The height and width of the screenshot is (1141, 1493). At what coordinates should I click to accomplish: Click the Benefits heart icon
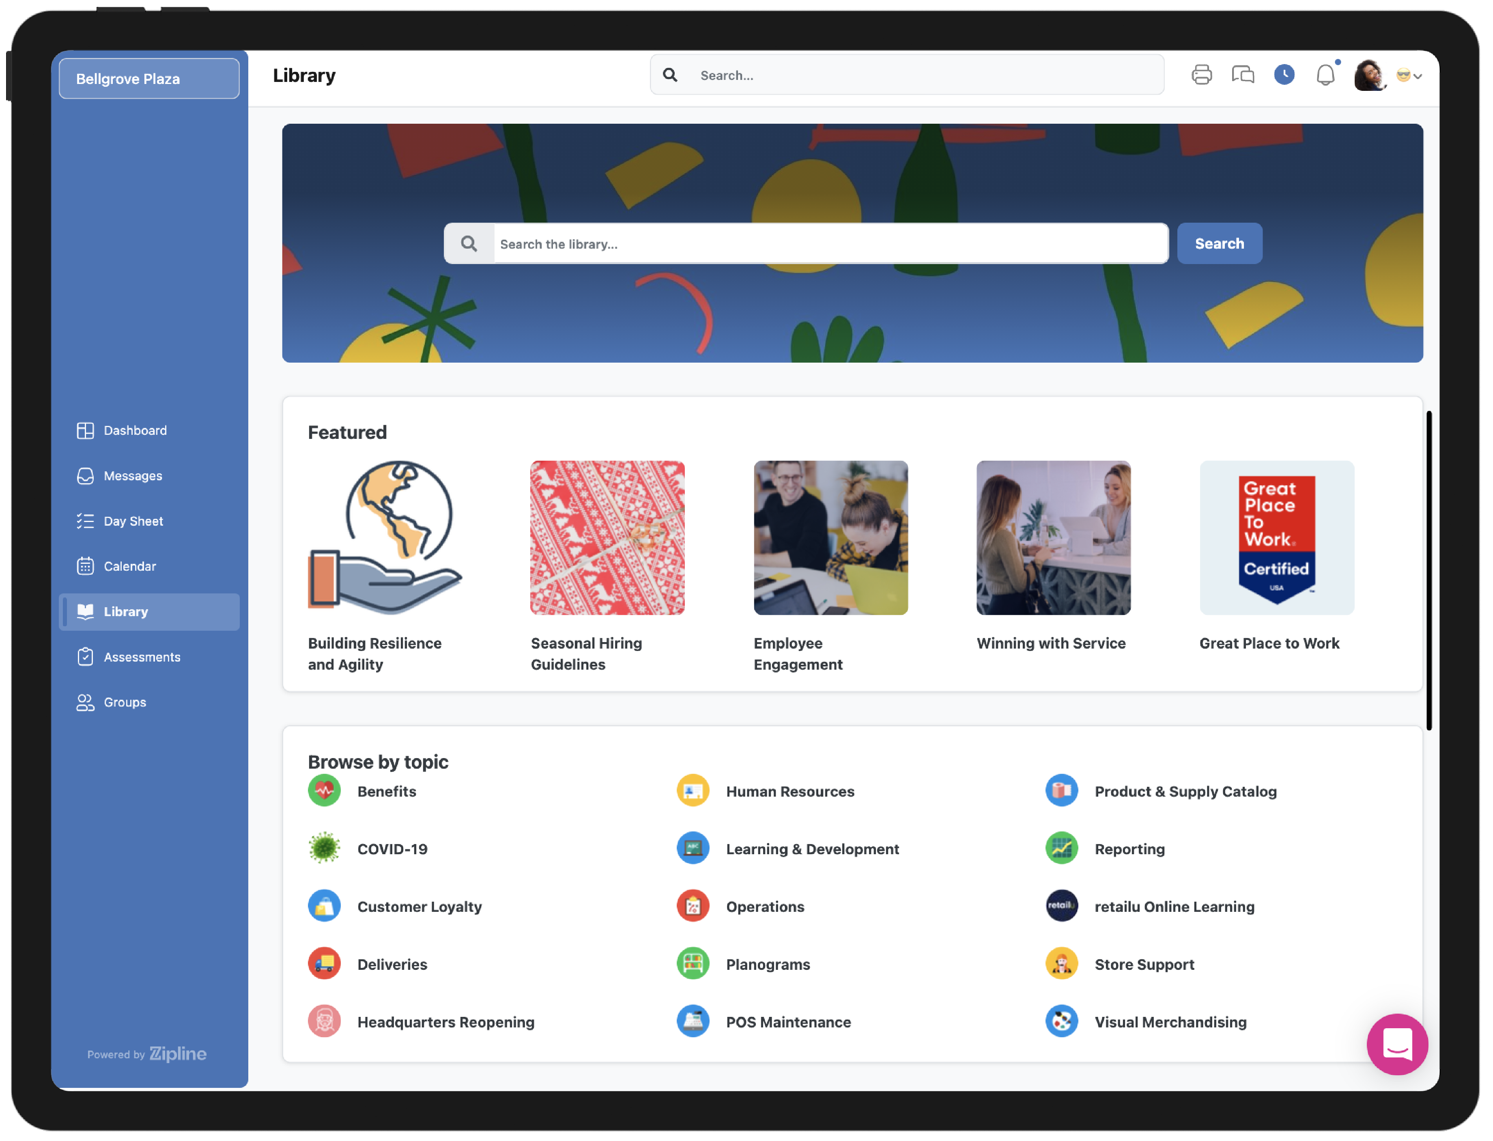324,791
